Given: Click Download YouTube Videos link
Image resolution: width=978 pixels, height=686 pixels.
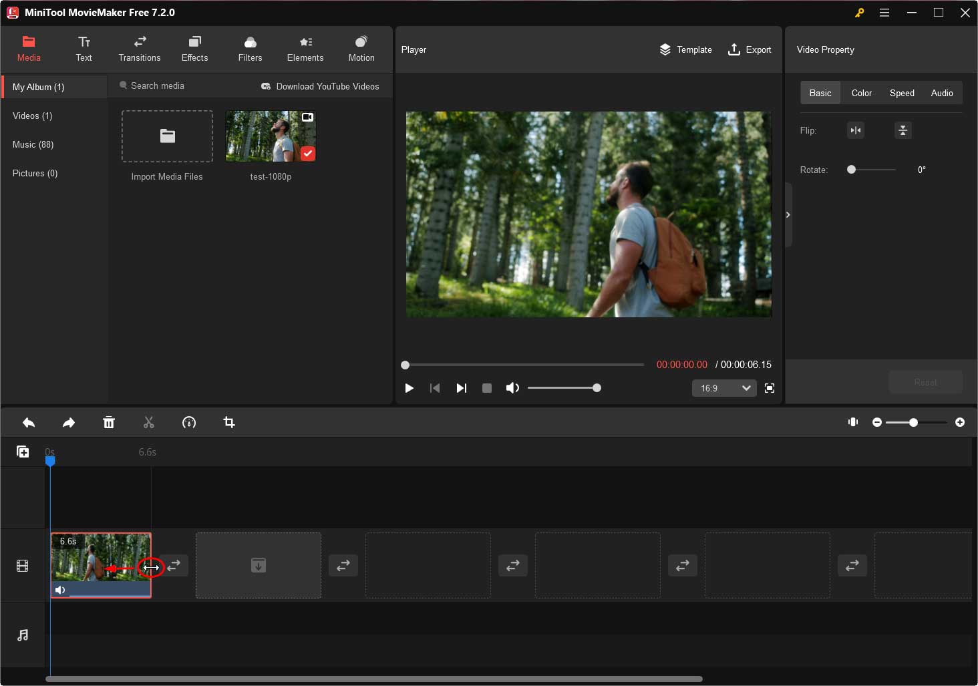Looking at the screenshot, I should coord(320,86).
